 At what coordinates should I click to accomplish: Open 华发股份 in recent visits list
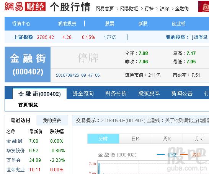[x=15, y=150]
